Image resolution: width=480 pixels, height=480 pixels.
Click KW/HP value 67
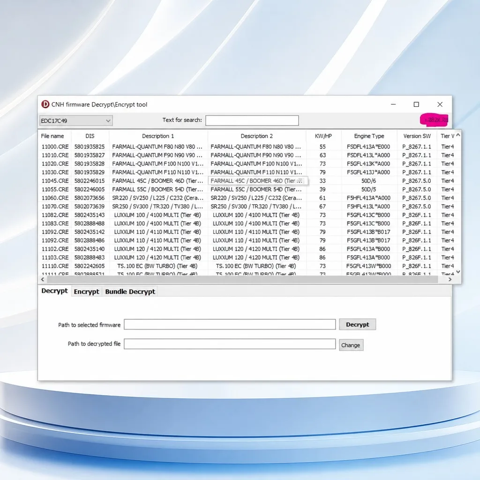[322, 207]
